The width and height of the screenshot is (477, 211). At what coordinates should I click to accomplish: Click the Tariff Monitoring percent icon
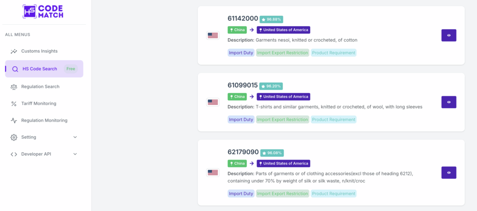[x=14, y=103]
